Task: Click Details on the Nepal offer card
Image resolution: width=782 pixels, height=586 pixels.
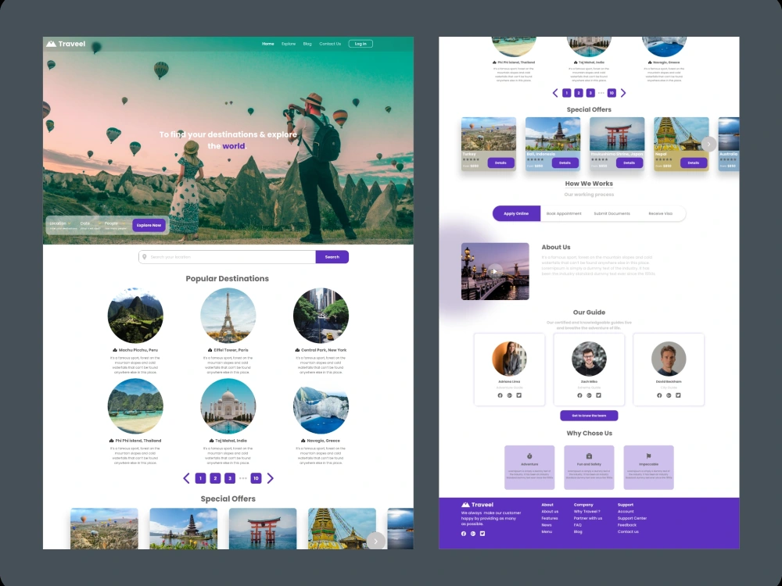Action: (x=694, y=163)
